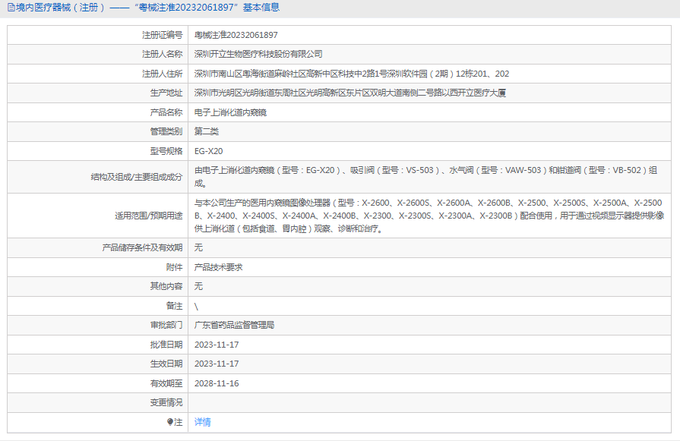This screenshot has width=680, height=441.
Task: Select product name 电子上消化道内窥镜
Action: (230, 112)
